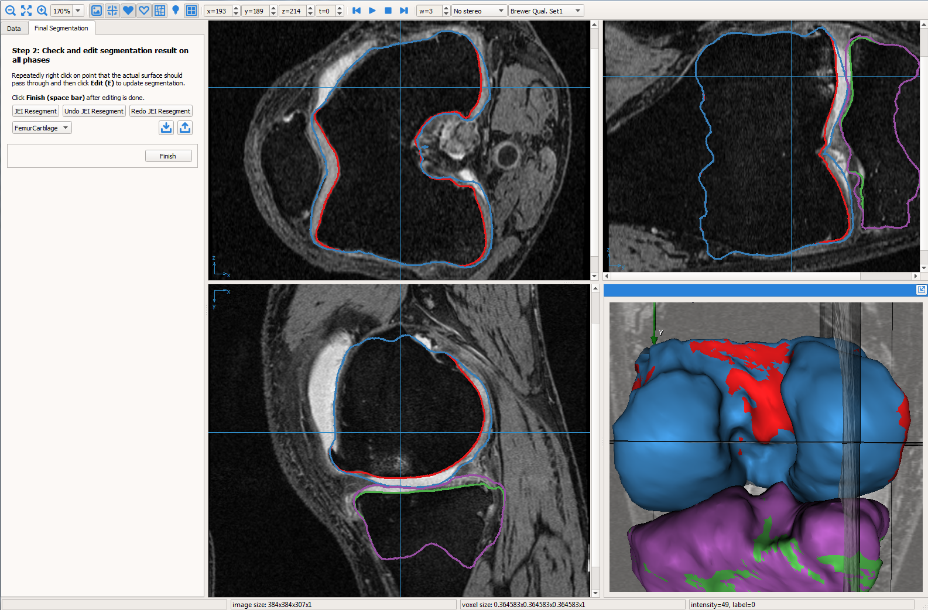Select the Final Segmentation tab
Image resolution: width=928 pixels, height=610 pixels.
click(61, 28)
